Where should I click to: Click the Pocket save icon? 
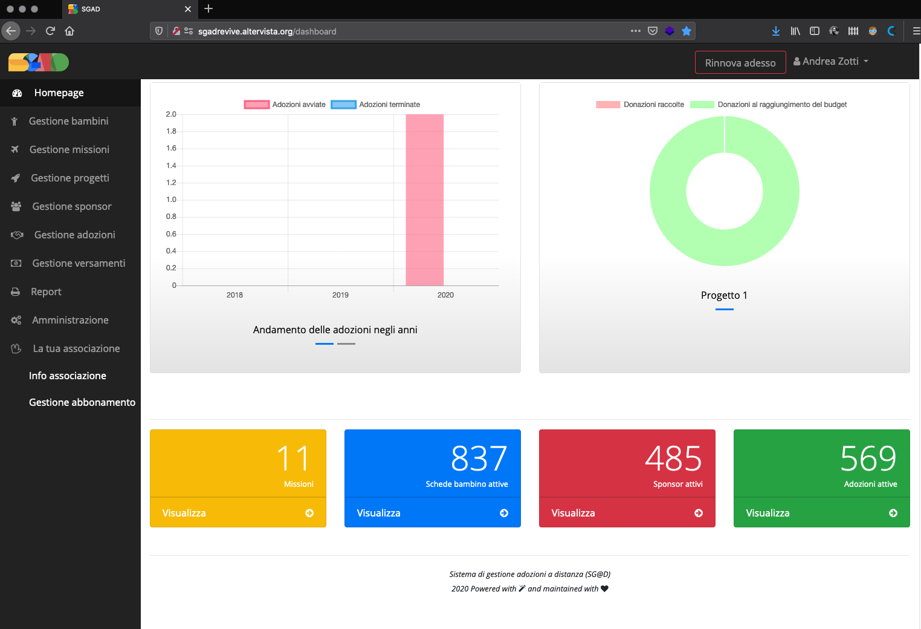click(653, 31)
